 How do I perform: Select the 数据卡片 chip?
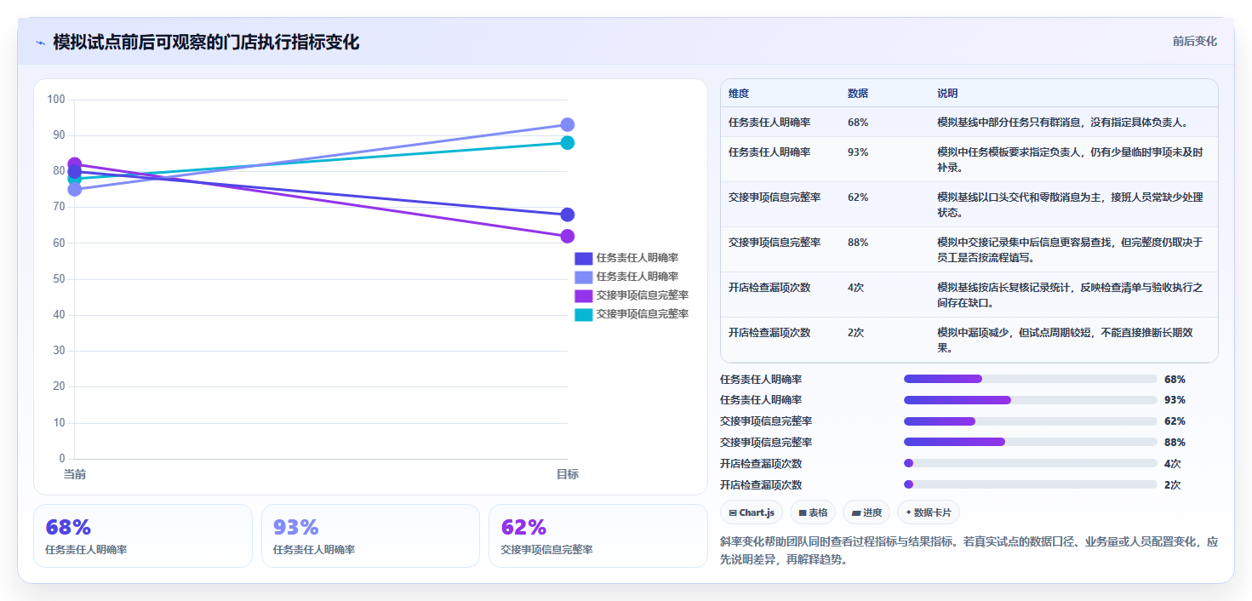(x=929, y=512)
